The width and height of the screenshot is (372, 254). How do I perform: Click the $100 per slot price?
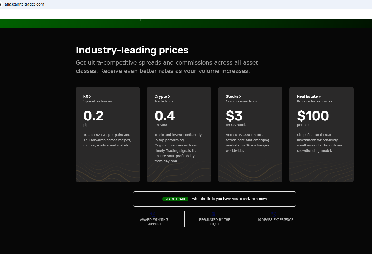(313, 116)
